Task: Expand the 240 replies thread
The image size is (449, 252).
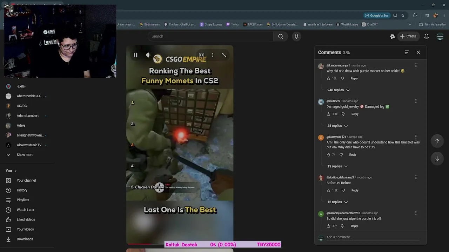Action: pos(338,90)
